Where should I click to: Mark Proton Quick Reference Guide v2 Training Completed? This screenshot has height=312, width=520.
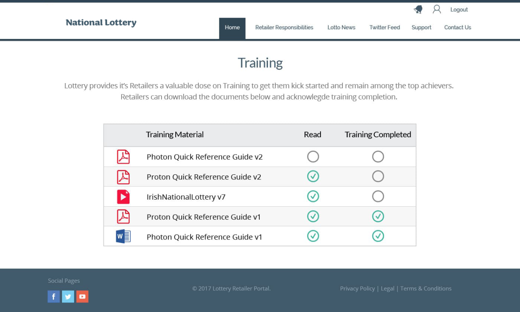point(378,176)
